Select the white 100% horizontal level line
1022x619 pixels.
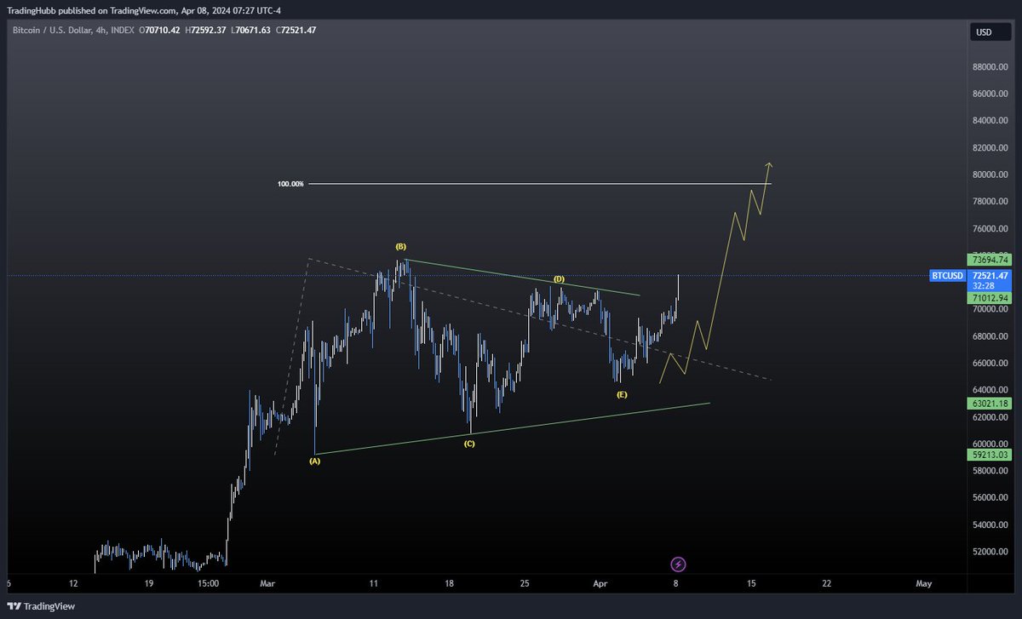(540, 183)
